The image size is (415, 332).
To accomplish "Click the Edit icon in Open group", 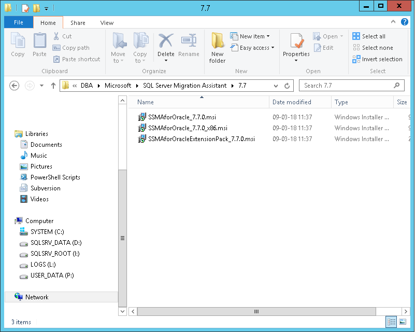I will coord(317,48).
